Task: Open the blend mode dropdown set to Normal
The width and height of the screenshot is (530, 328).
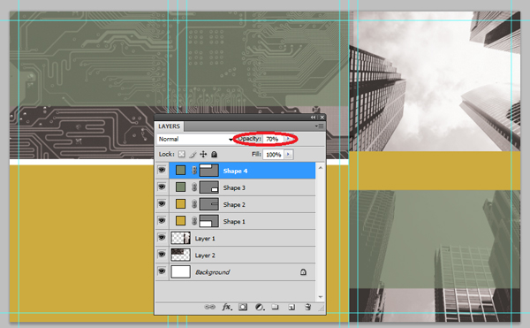Action: pyautogui.click(x=195, y=139)
